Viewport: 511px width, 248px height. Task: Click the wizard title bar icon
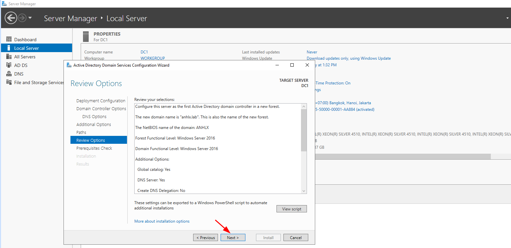coord(68,65)
